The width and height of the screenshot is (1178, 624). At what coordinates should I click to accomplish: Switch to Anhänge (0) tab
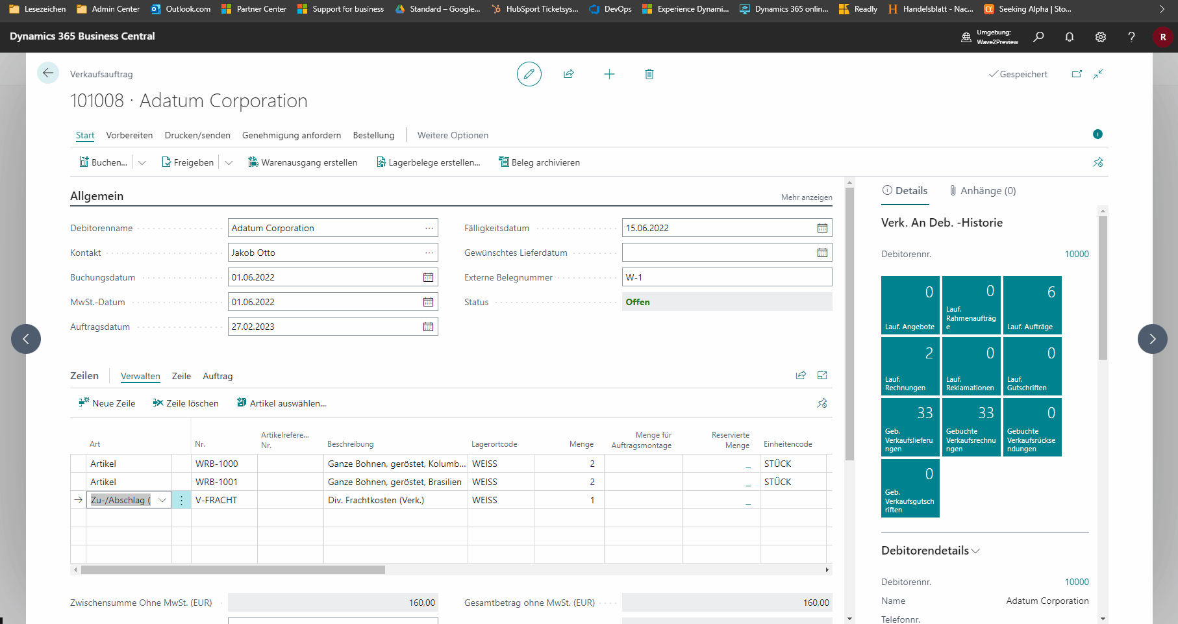[982, 191]
